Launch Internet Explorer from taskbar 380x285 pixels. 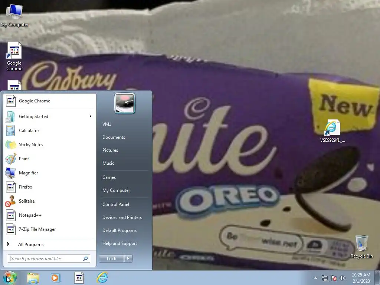coord(102,278)
